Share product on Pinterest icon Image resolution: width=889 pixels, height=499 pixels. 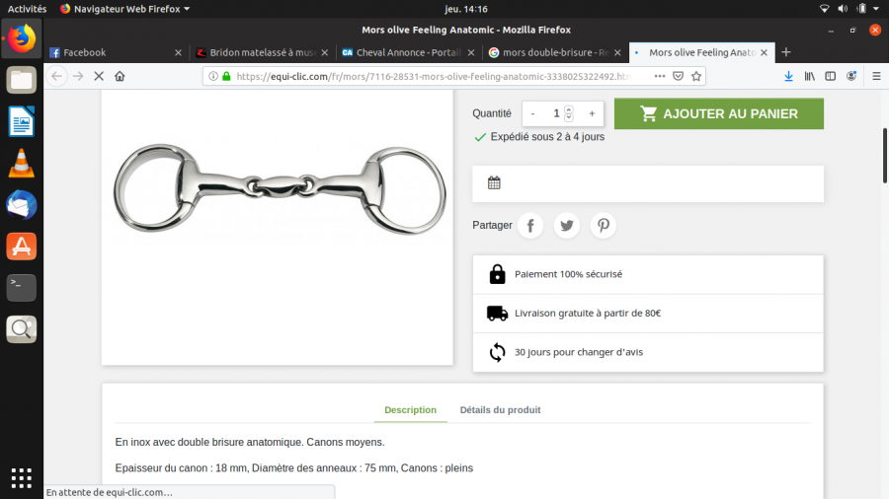(604, 226)
